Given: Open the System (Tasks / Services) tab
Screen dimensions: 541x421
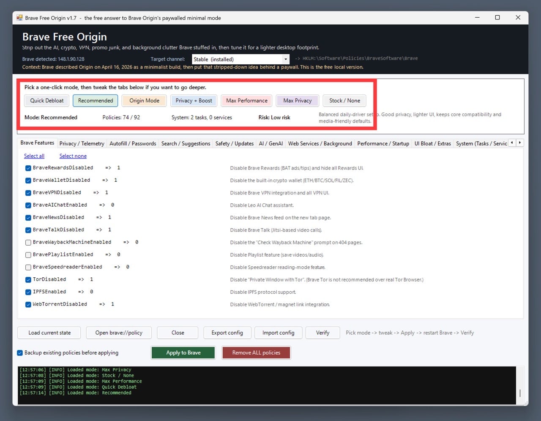Looking at the screenshot, I should click(x=481, y=144).
